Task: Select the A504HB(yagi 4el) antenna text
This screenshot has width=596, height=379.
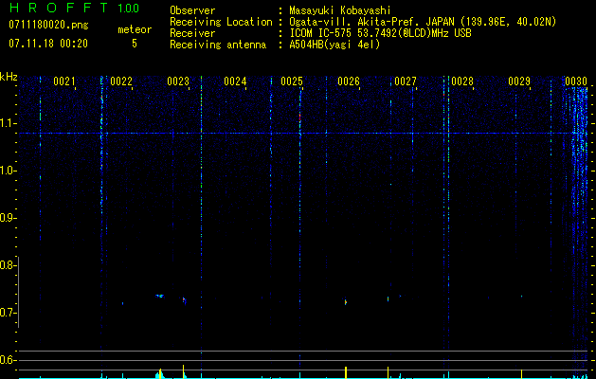Action: 334,45
